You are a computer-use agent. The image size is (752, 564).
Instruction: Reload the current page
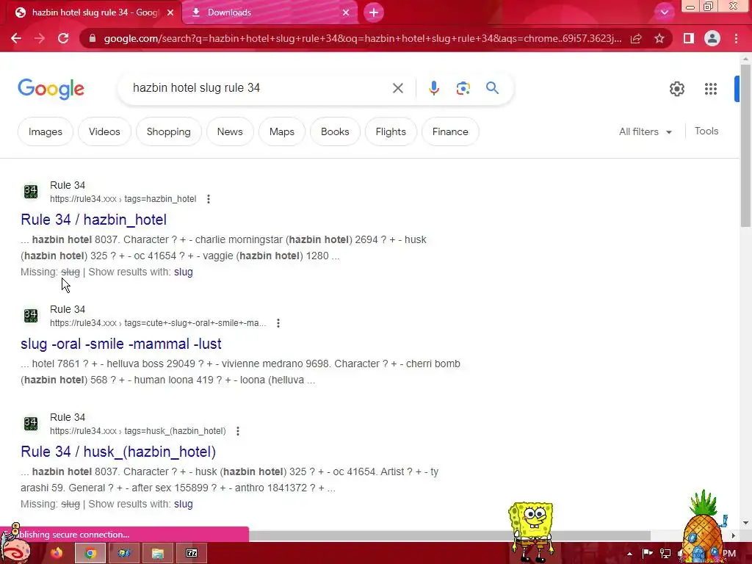tap(63, 38)
